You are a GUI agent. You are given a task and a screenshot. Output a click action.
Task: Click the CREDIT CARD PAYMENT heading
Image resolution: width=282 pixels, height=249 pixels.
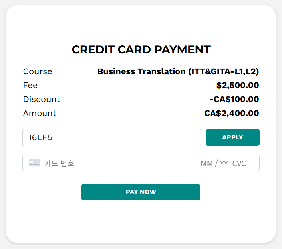click(x=141, y=50)
